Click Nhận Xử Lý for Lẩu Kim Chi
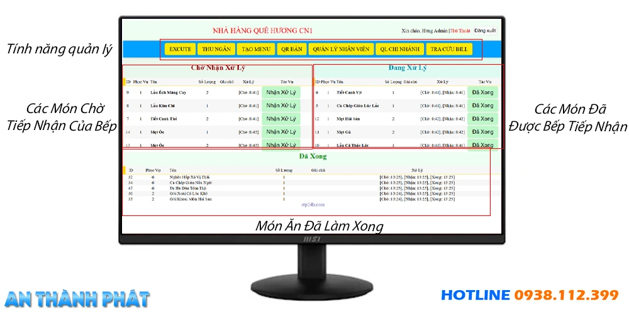This screenshot has height=314, width=629. (281, 106)
